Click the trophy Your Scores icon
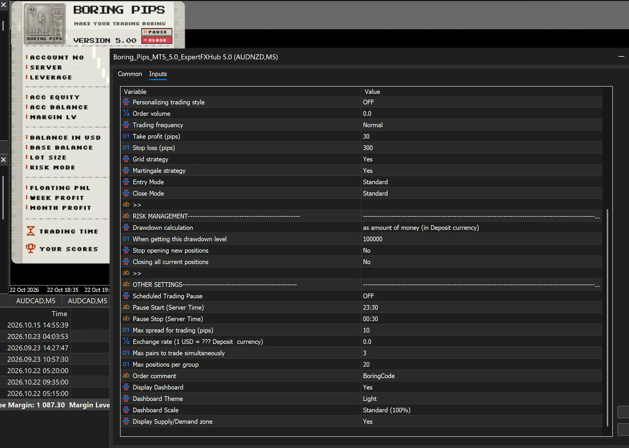Screen dimensions: 629x448 coord(31,248)
